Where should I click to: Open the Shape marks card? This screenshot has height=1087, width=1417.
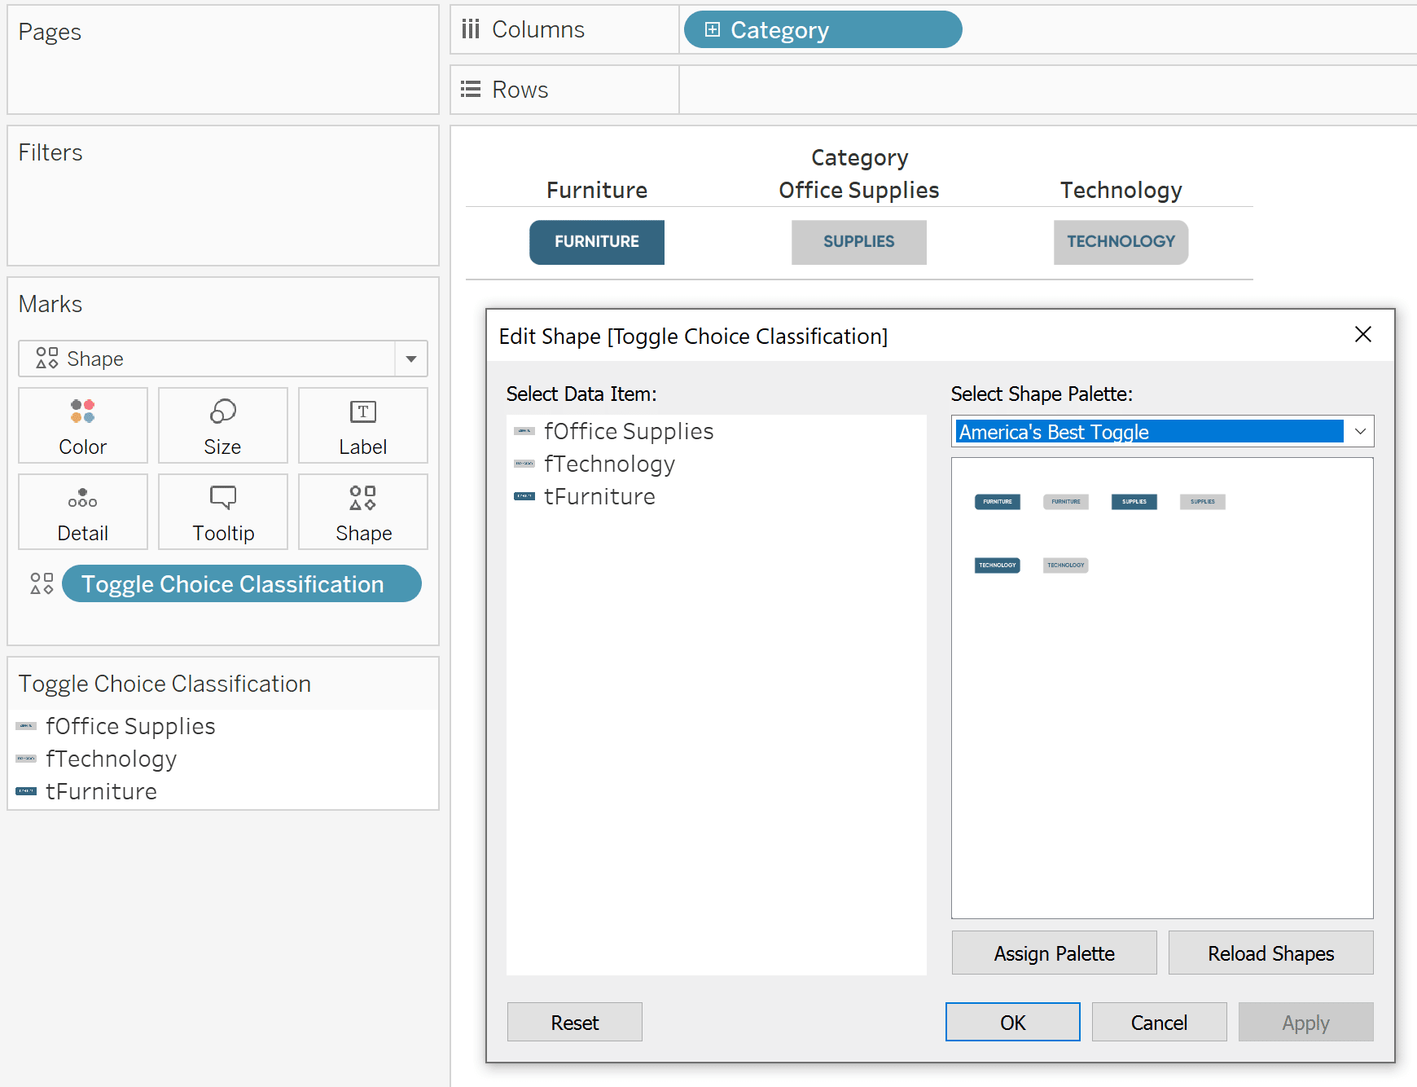pyautogui.click(x=363, y=512)
